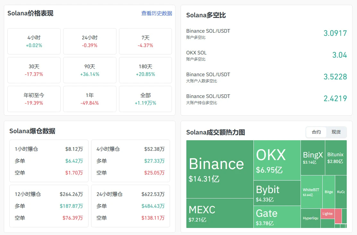
Task: Click the Bitunix heatmap block
Action: (x=336, y=158)
